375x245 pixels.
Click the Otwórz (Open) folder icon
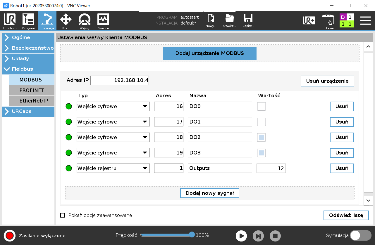click(x=230, y=20)
